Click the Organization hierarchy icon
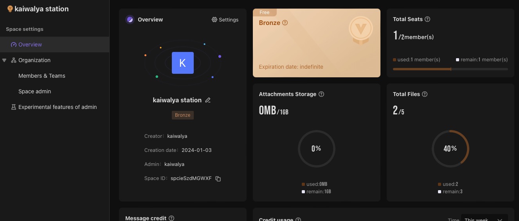This screenshot has width=519, height=221. [14, 60]
